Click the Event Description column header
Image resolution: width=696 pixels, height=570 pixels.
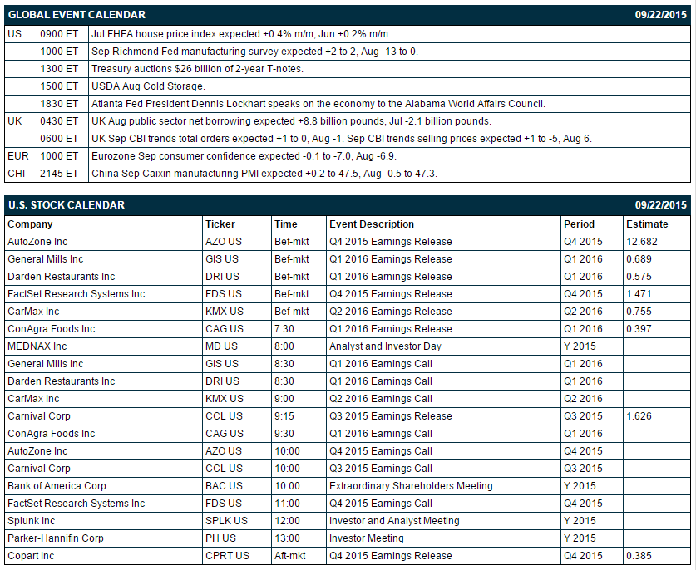click(372, 224)
